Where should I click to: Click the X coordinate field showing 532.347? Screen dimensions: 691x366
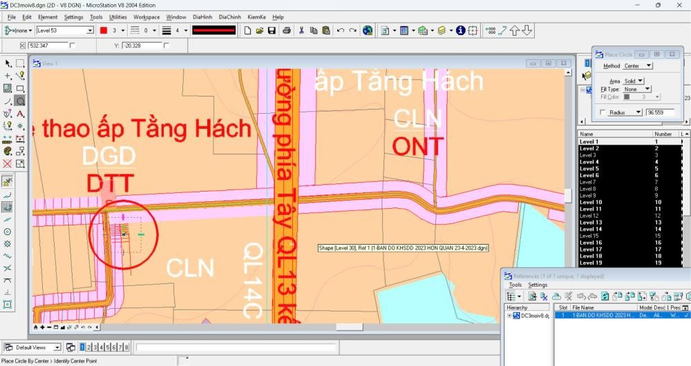click(x=48, y=45)
